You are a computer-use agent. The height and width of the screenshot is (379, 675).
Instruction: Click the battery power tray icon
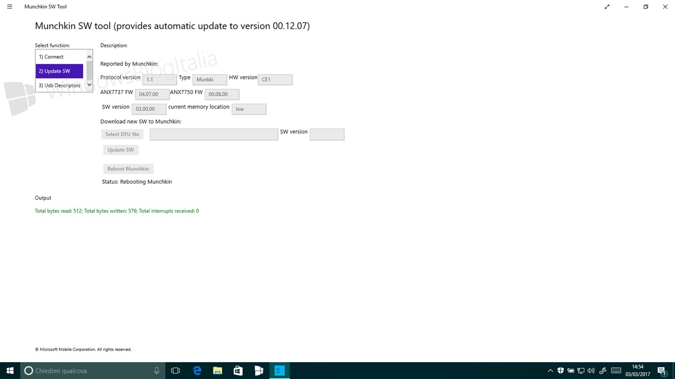tap(571, 371)
